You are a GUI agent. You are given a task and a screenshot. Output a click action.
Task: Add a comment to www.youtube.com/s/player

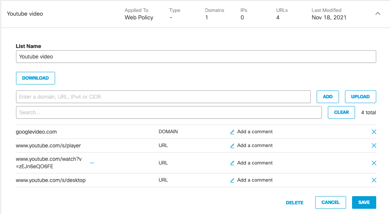point(255,145)
